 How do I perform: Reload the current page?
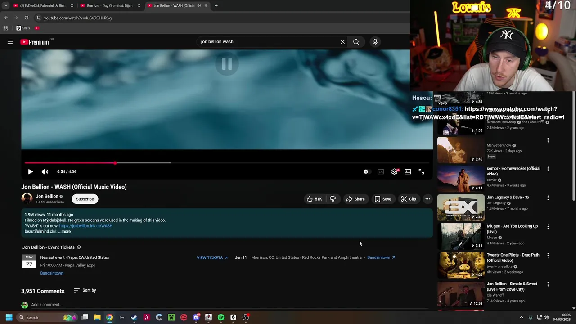click(x=26, y=18)
